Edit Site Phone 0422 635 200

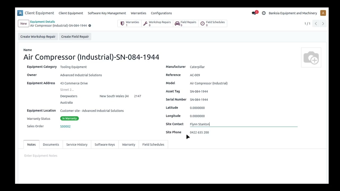coord(244,132)
